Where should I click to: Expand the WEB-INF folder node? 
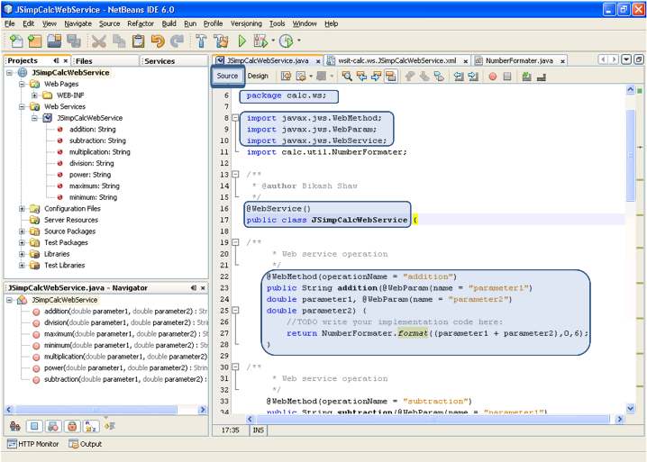tap(35, 95)
